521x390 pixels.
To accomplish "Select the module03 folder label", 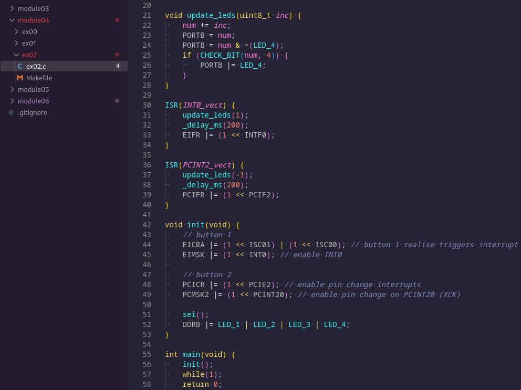I will (33, 8).
